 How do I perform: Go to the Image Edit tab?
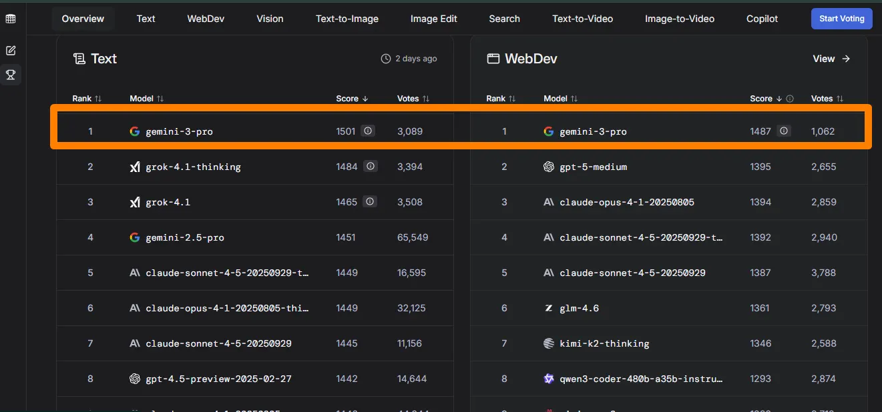(434, 19)
